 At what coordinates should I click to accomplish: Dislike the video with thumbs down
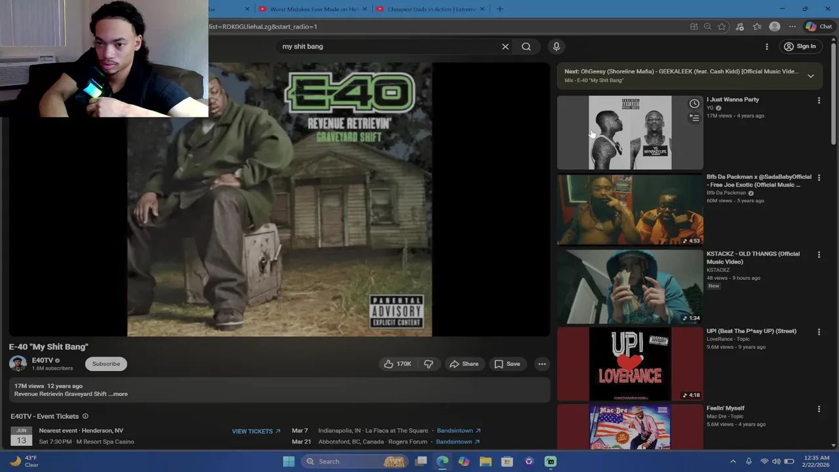coord(429,364)
